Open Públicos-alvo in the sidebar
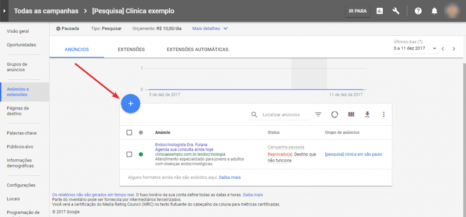The width and height of the screenshot is (466, 217). coord(20,147)
